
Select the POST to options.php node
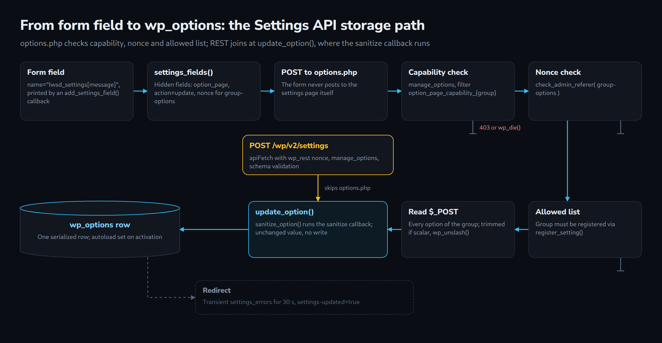tap(331, 91)
